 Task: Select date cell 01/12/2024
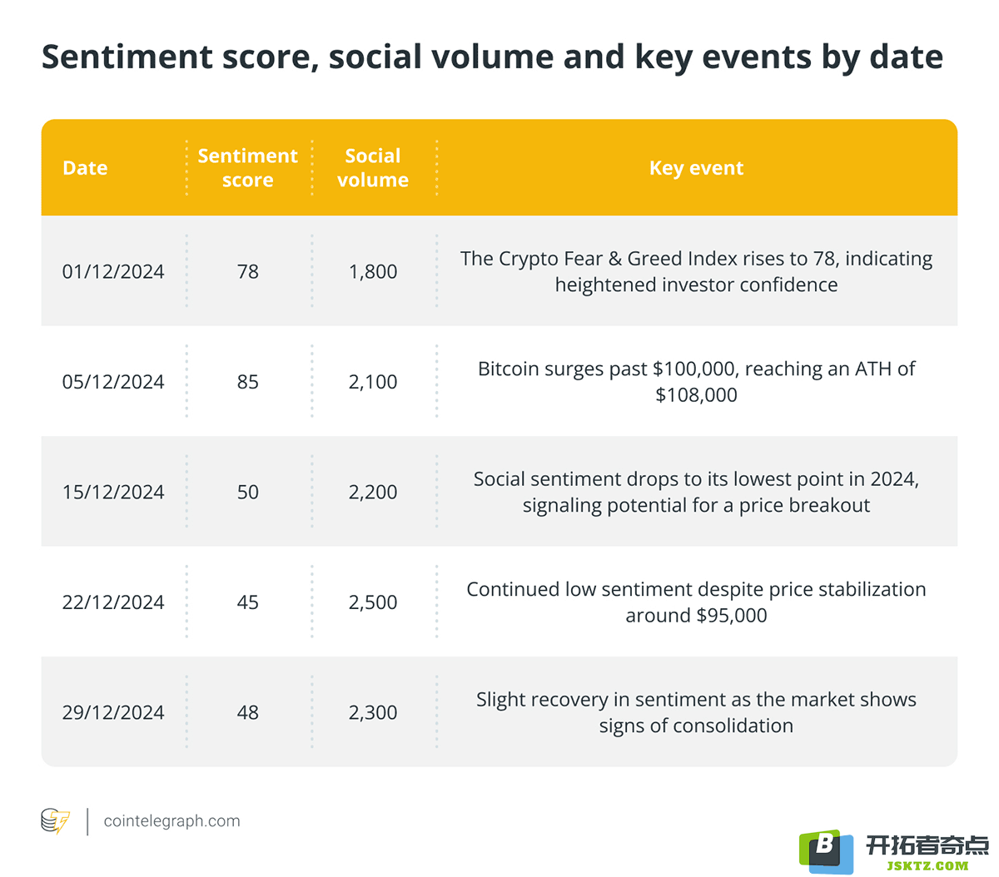click(x=113, y=272)
